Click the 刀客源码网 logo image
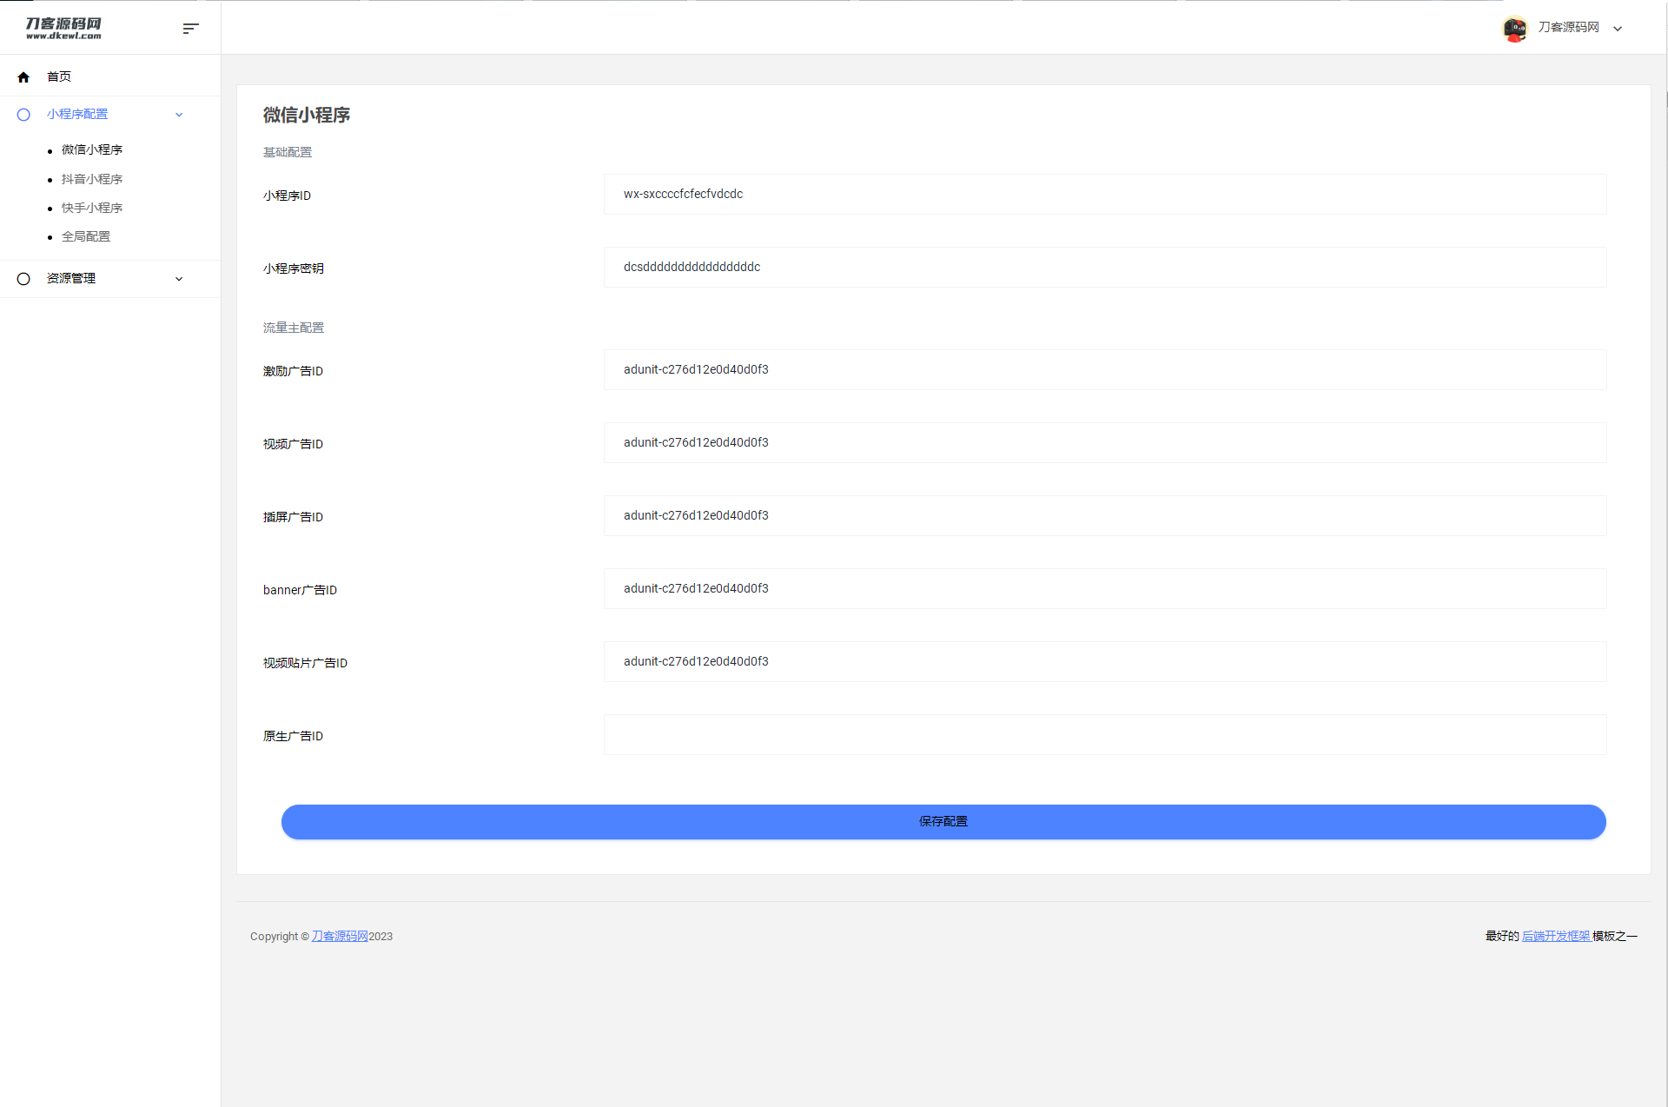Image resolution: width=1668 pixels, height=1107 pixels. tap(63, 29)
